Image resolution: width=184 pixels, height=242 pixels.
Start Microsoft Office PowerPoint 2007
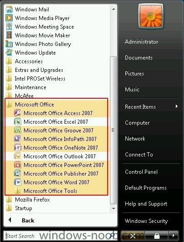click(x=56, y=165)
